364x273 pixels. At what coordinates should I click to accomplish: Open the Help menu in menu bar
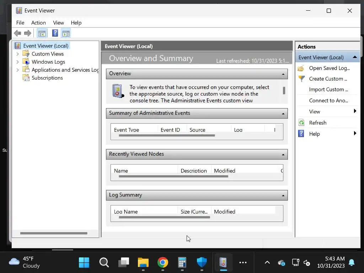click(76, 23)
